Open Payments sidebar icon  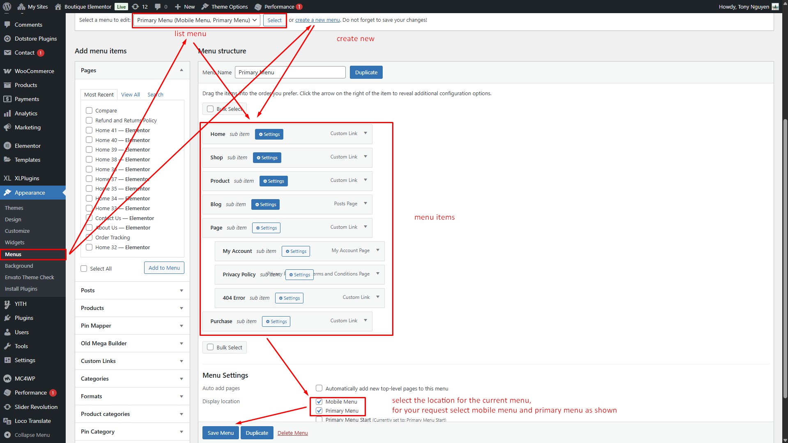tap(7, 99)
